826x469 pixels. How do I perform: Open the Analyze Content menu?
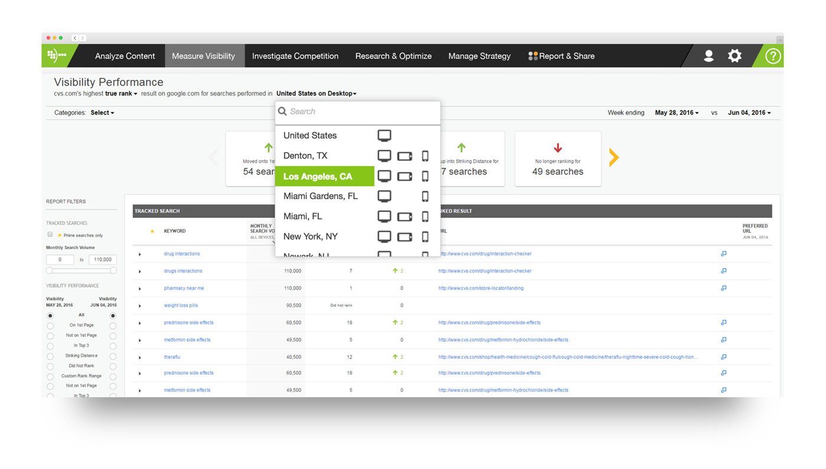coord(125,56)
